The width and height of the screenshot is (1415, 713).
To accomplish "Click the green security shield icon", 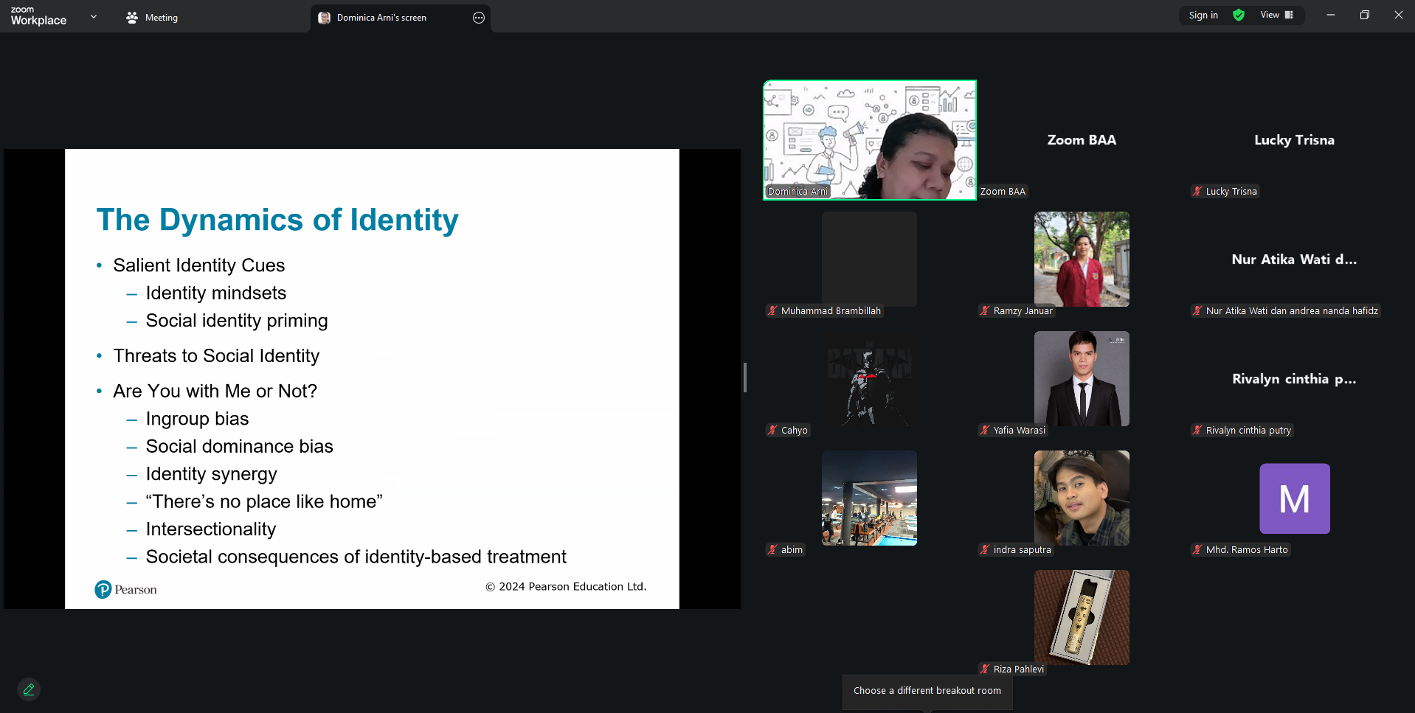I will [x=1239, y=15].
